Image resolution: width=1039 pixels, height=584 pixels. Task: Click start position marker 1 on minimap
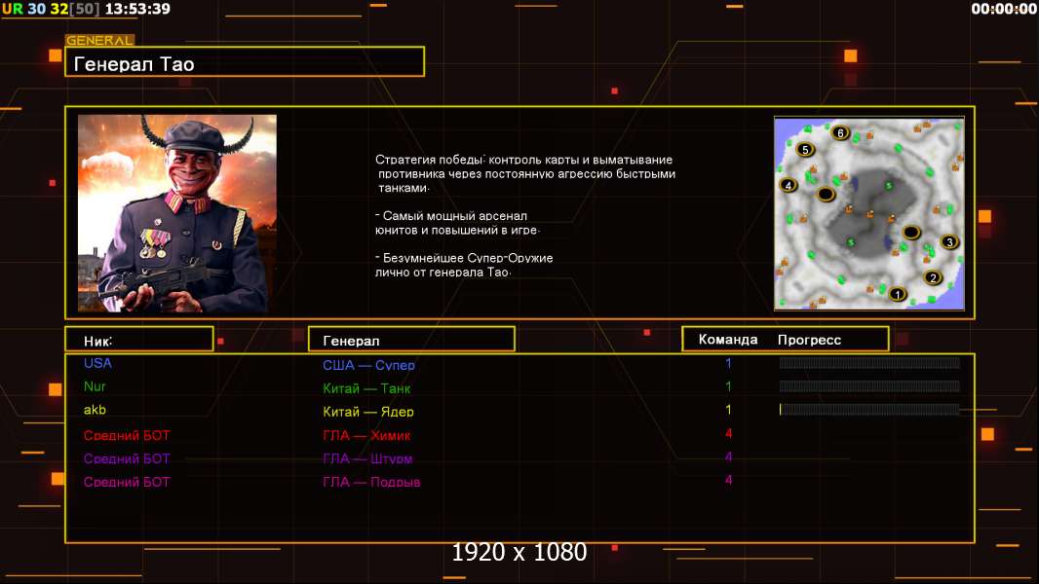tap(898, 294)
